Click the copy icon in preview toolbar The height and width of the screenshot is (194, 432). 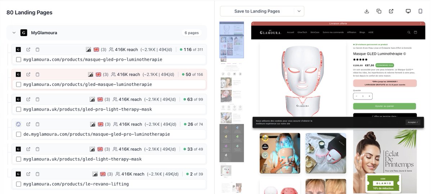pos(379,11)
